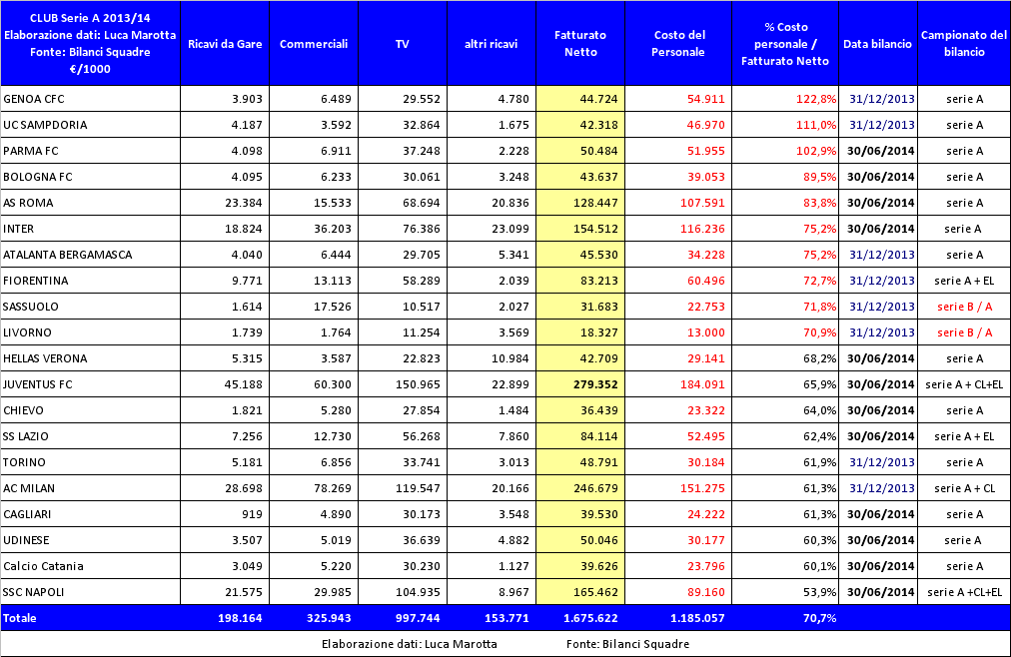Select the SASSUOLO team name
1011x657 pixels.
tap(90, 307)
